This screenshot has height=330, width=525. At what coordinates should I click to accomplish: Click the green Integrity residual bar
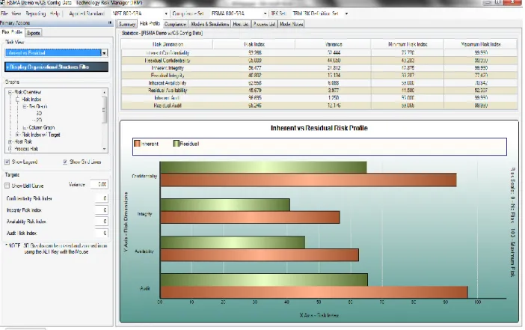click(x=225, y=205)
